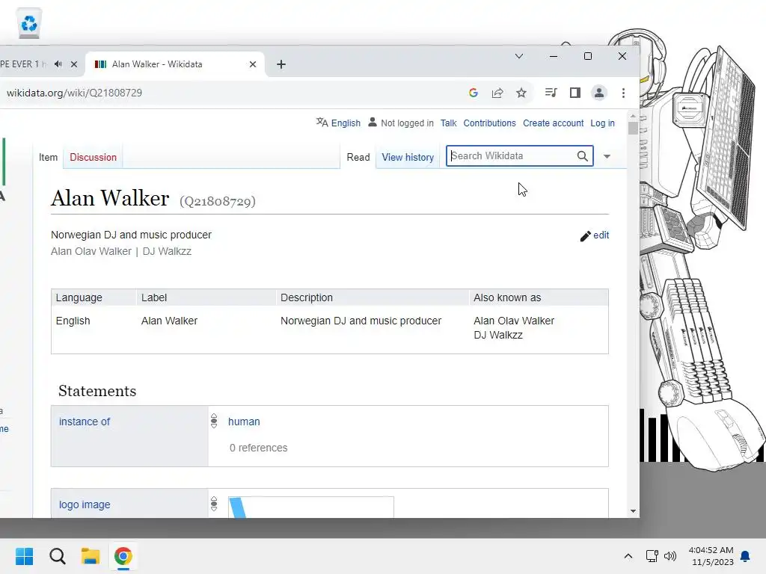766x574 pixels.
Task: Click the scroll up arrow of the page
Action: [633, 116]
